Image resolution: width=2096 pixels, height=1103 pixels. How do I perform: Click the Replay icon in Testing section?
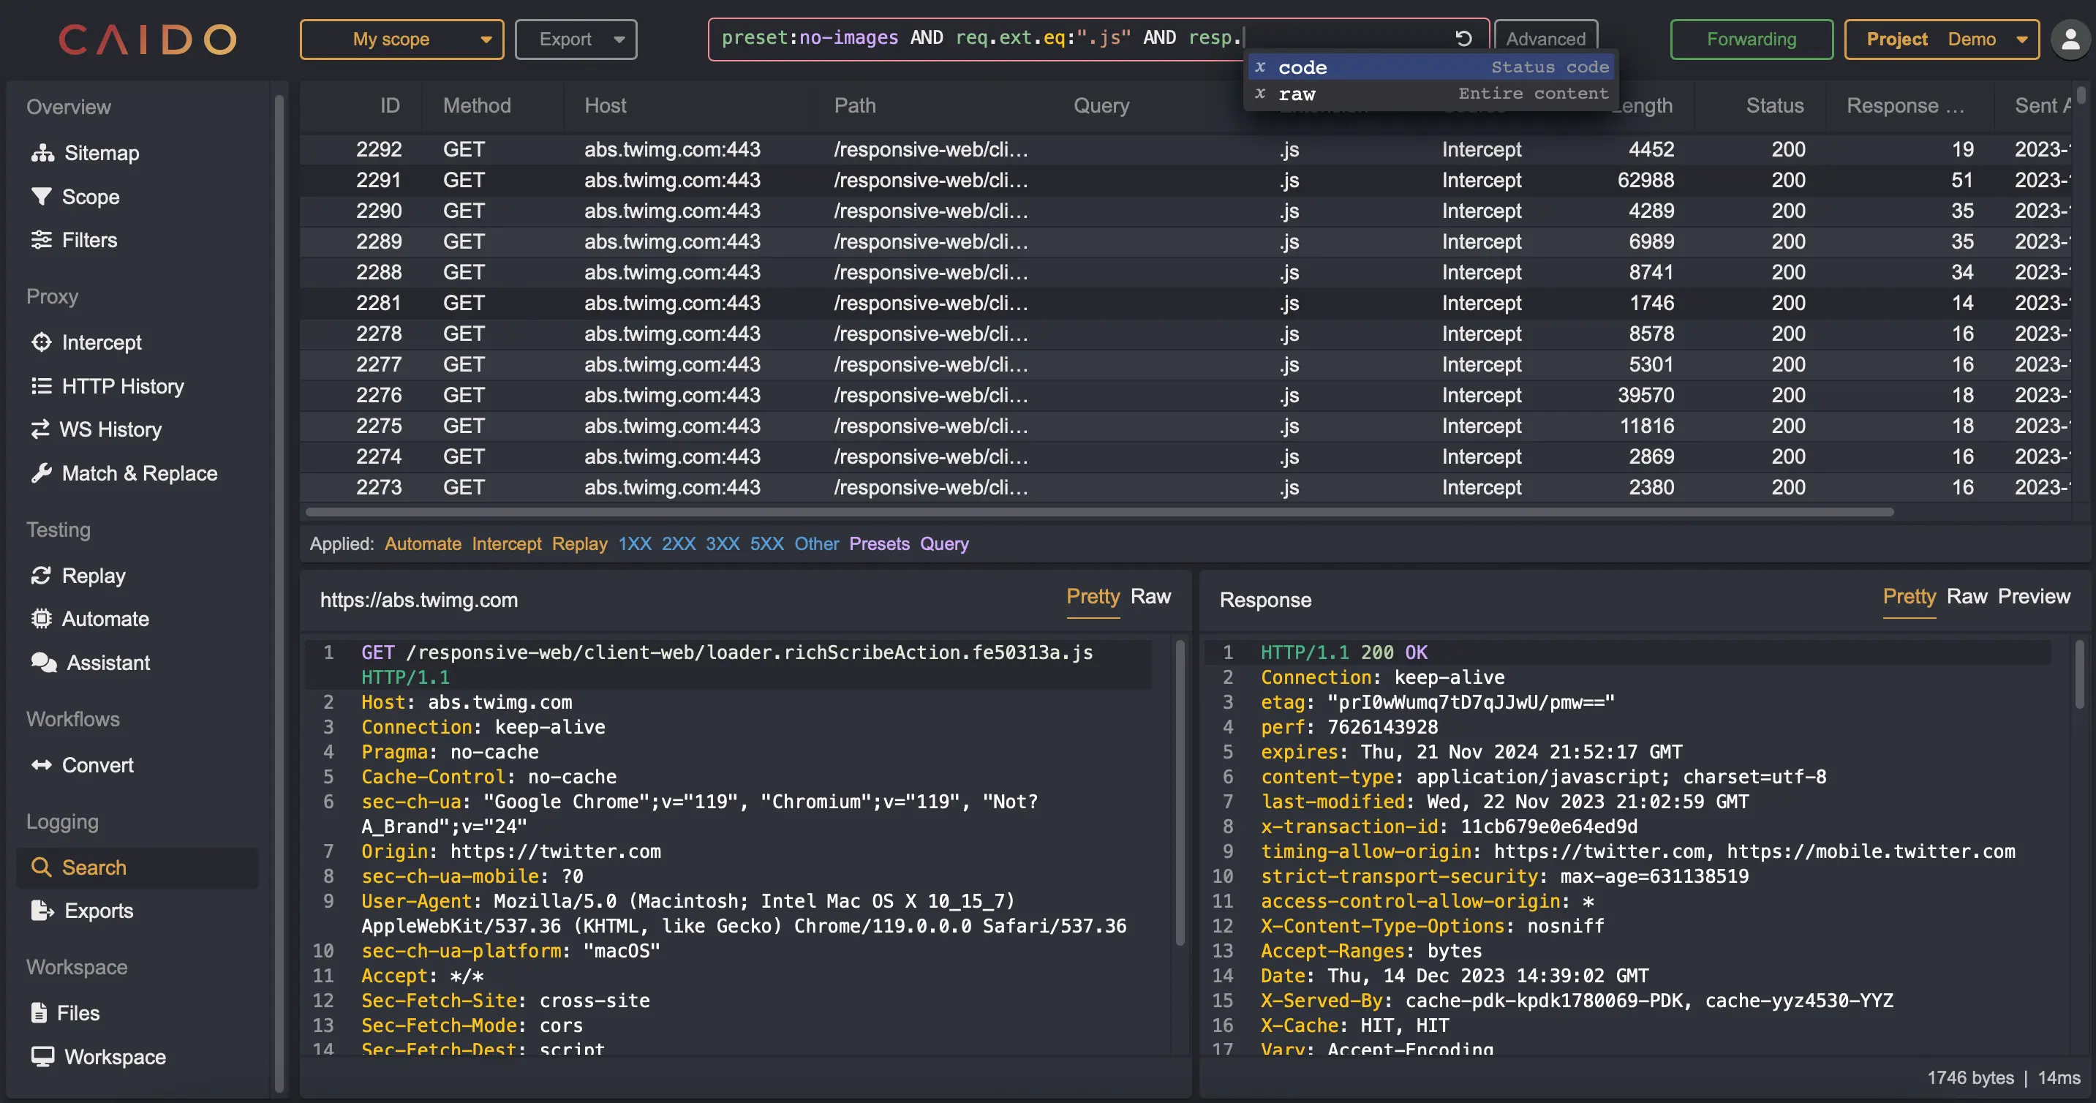click(x=40, y=575)
